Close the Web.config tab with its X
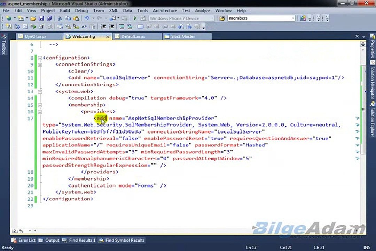Image resolution: width=376 pixels, height=251 pixels. 108,37
